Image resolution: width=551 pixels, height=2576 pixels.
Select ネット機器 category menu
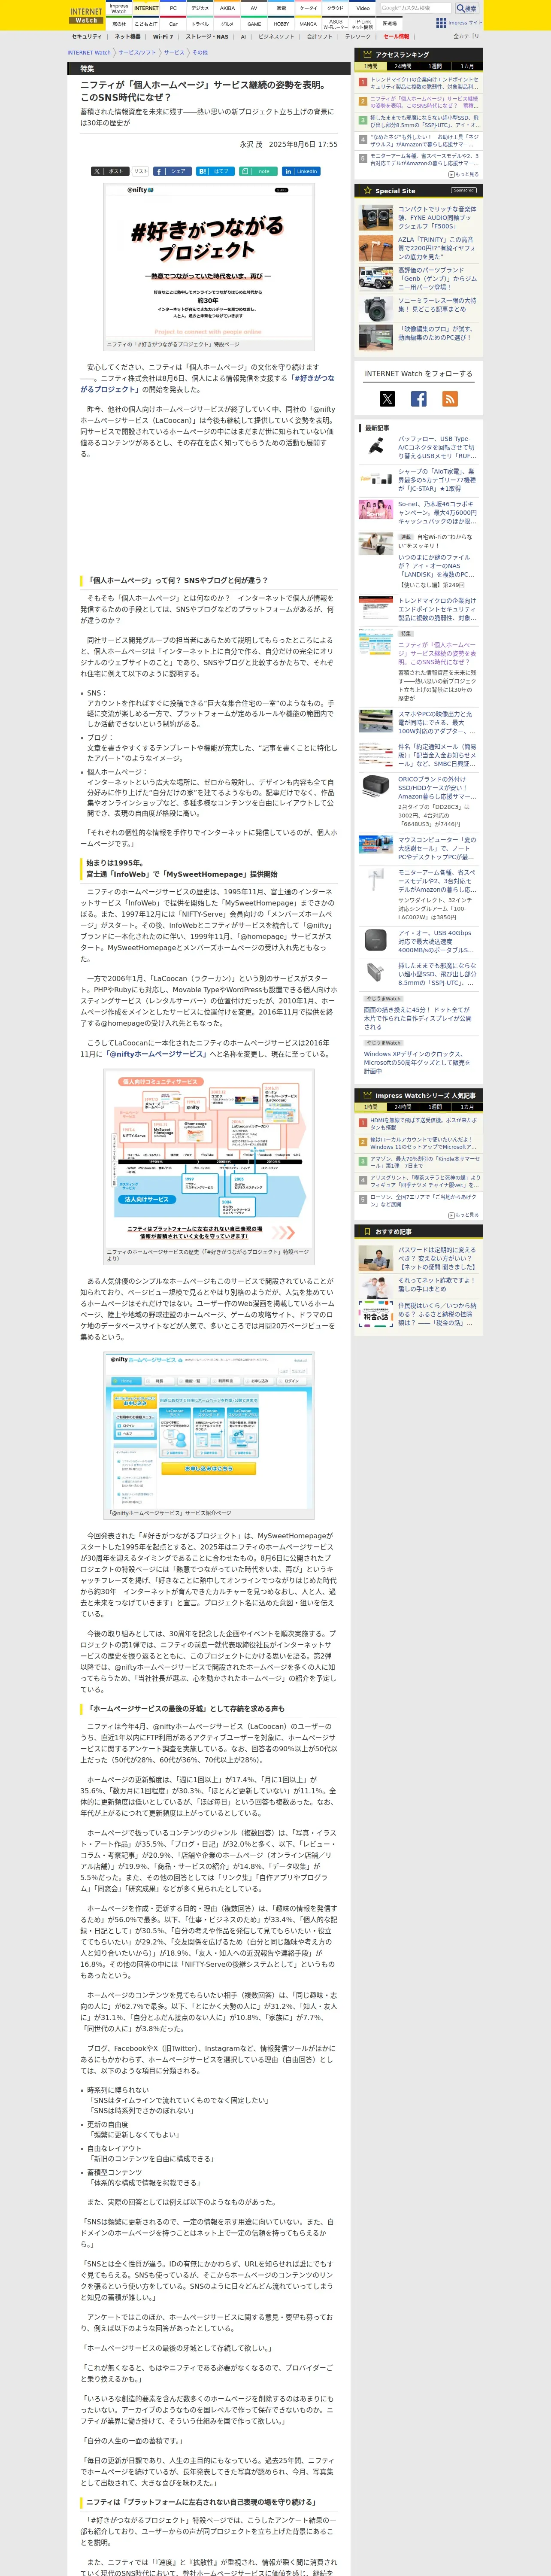(x=127, y=36)
